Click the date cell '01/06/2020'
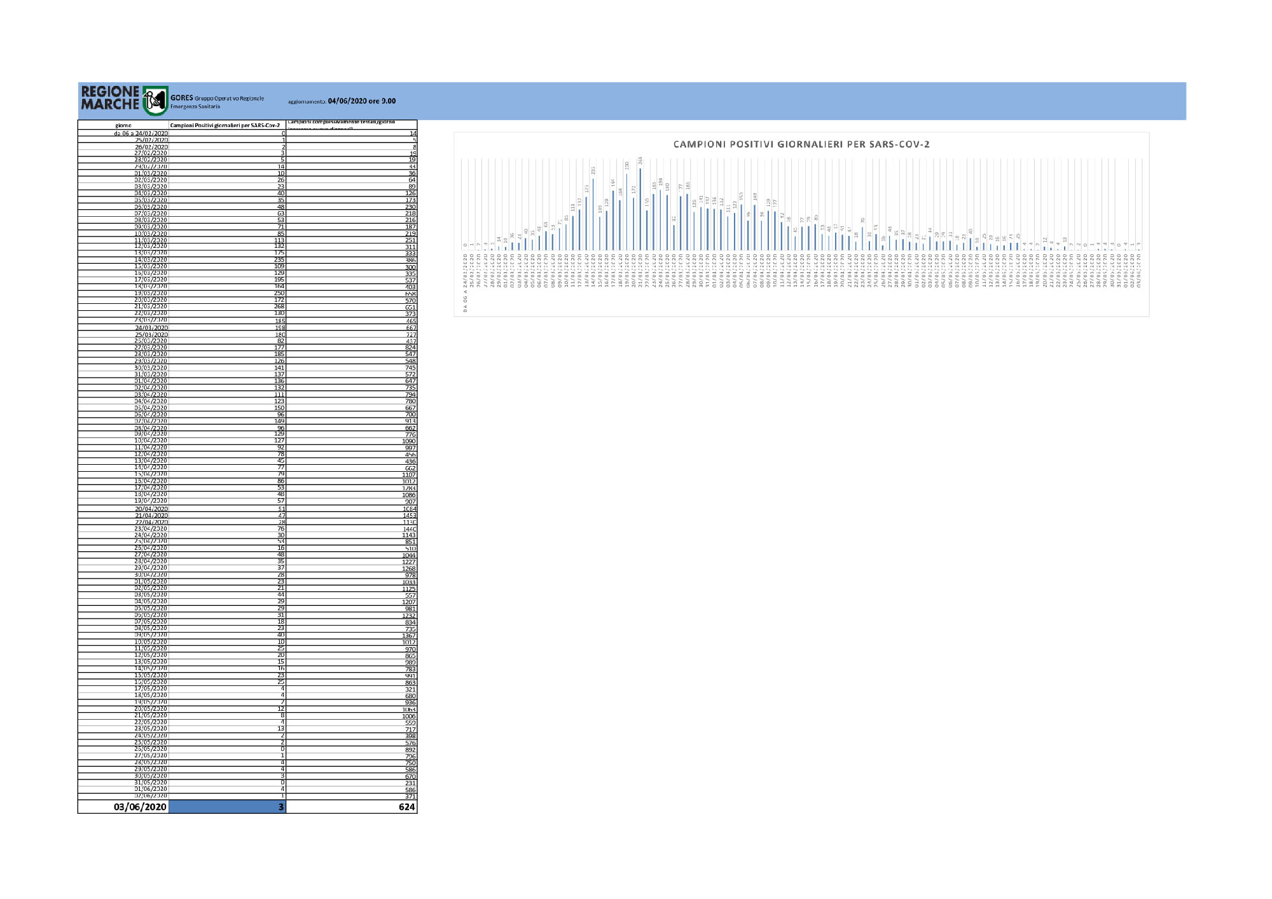 (151, 789)
